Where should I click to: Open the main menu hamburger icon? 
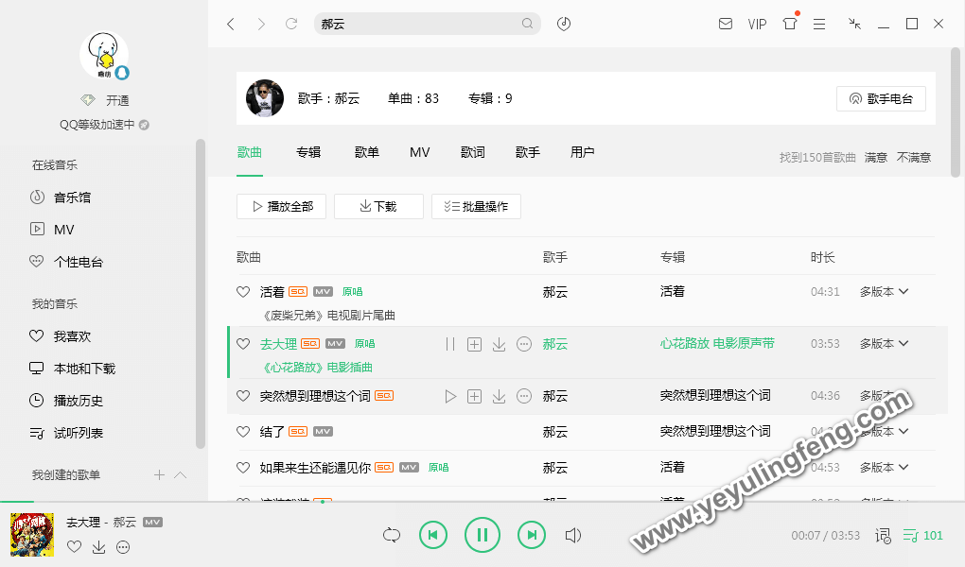pyautogui.click(x=819, y=24)
